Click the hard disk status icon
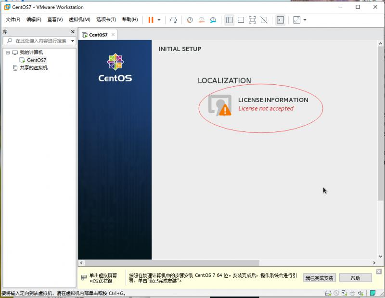Image resolution: width=385 pixels, height=298 pixels. pos(328,293)
